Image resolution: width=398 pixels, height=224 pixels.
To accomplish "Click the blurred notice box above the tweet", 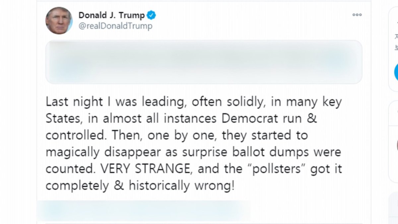I will click(204, 62).
